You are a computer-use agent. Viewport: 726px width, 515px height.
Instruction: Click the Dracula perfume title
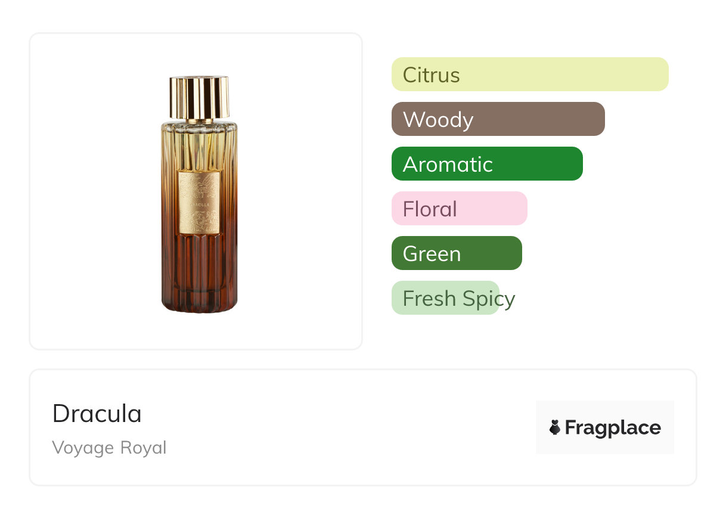[97, 414]
